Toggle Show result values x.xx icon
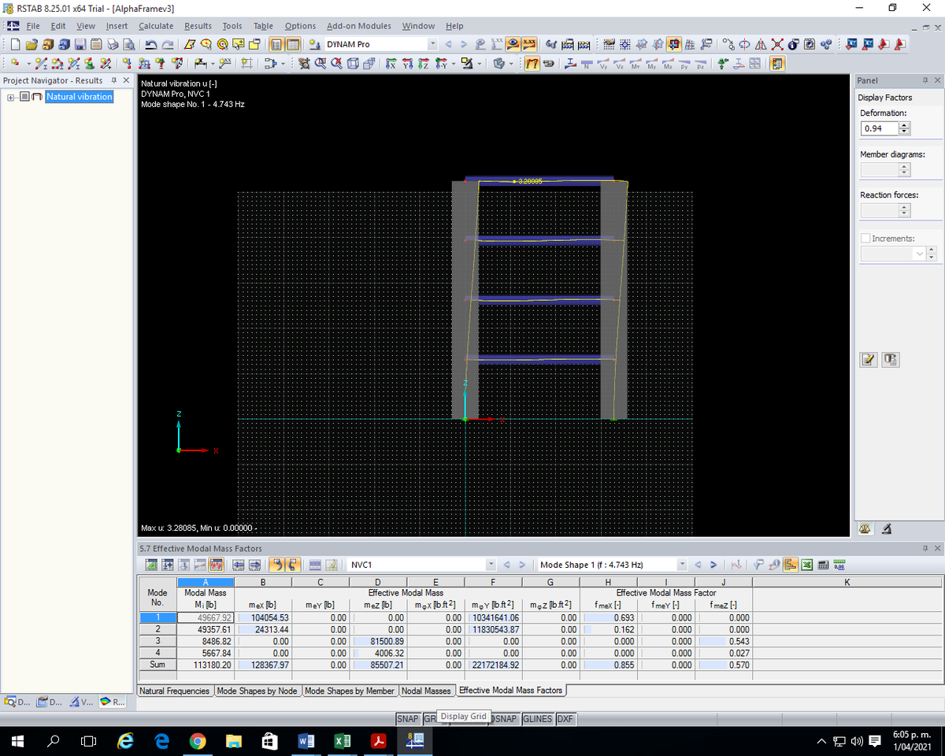 pyautogui.click(x=529, y=44)
